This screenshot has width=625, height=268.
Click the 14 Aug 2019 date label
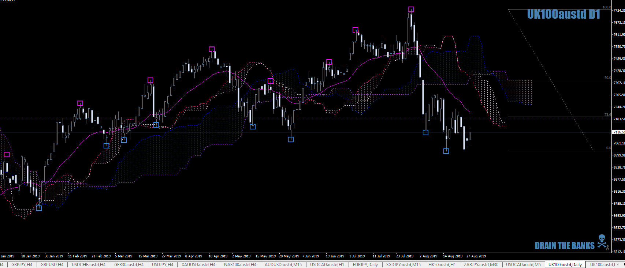453,256
